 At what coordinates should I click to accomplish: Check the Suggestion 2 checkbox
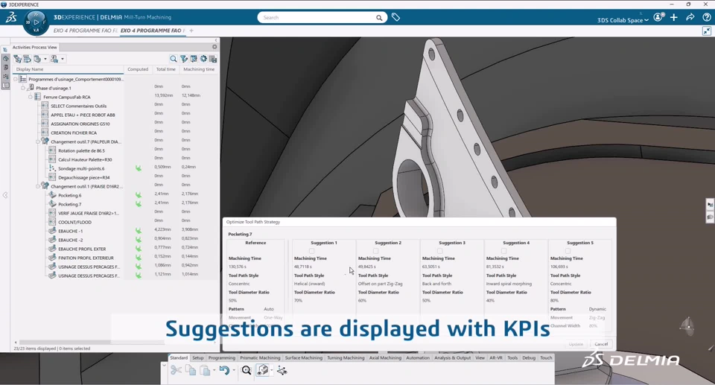(x=375, y=251)
